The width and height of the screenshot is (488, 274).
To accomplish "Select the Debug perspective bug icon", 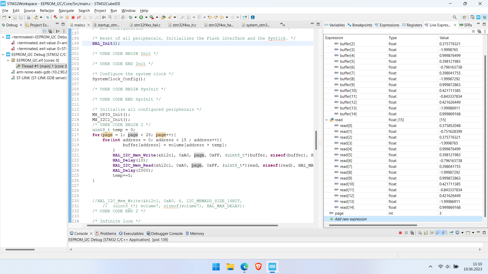I will [x=484, y=17].
